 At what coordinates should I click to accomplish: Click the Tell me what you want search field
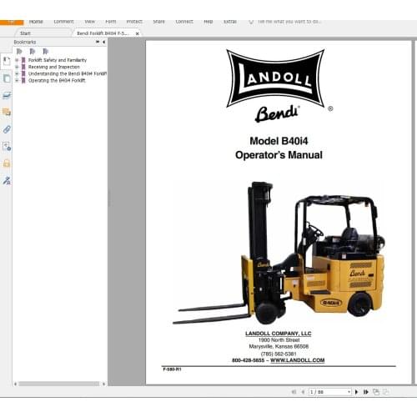pyautogui.click(x=289, y=22)
